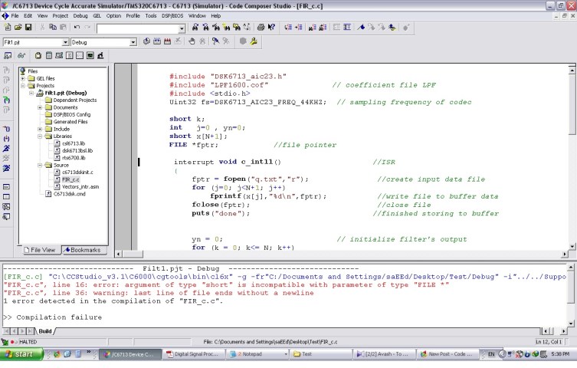
Task: Expand the Include folder
Action: click(x=40, y=129)
